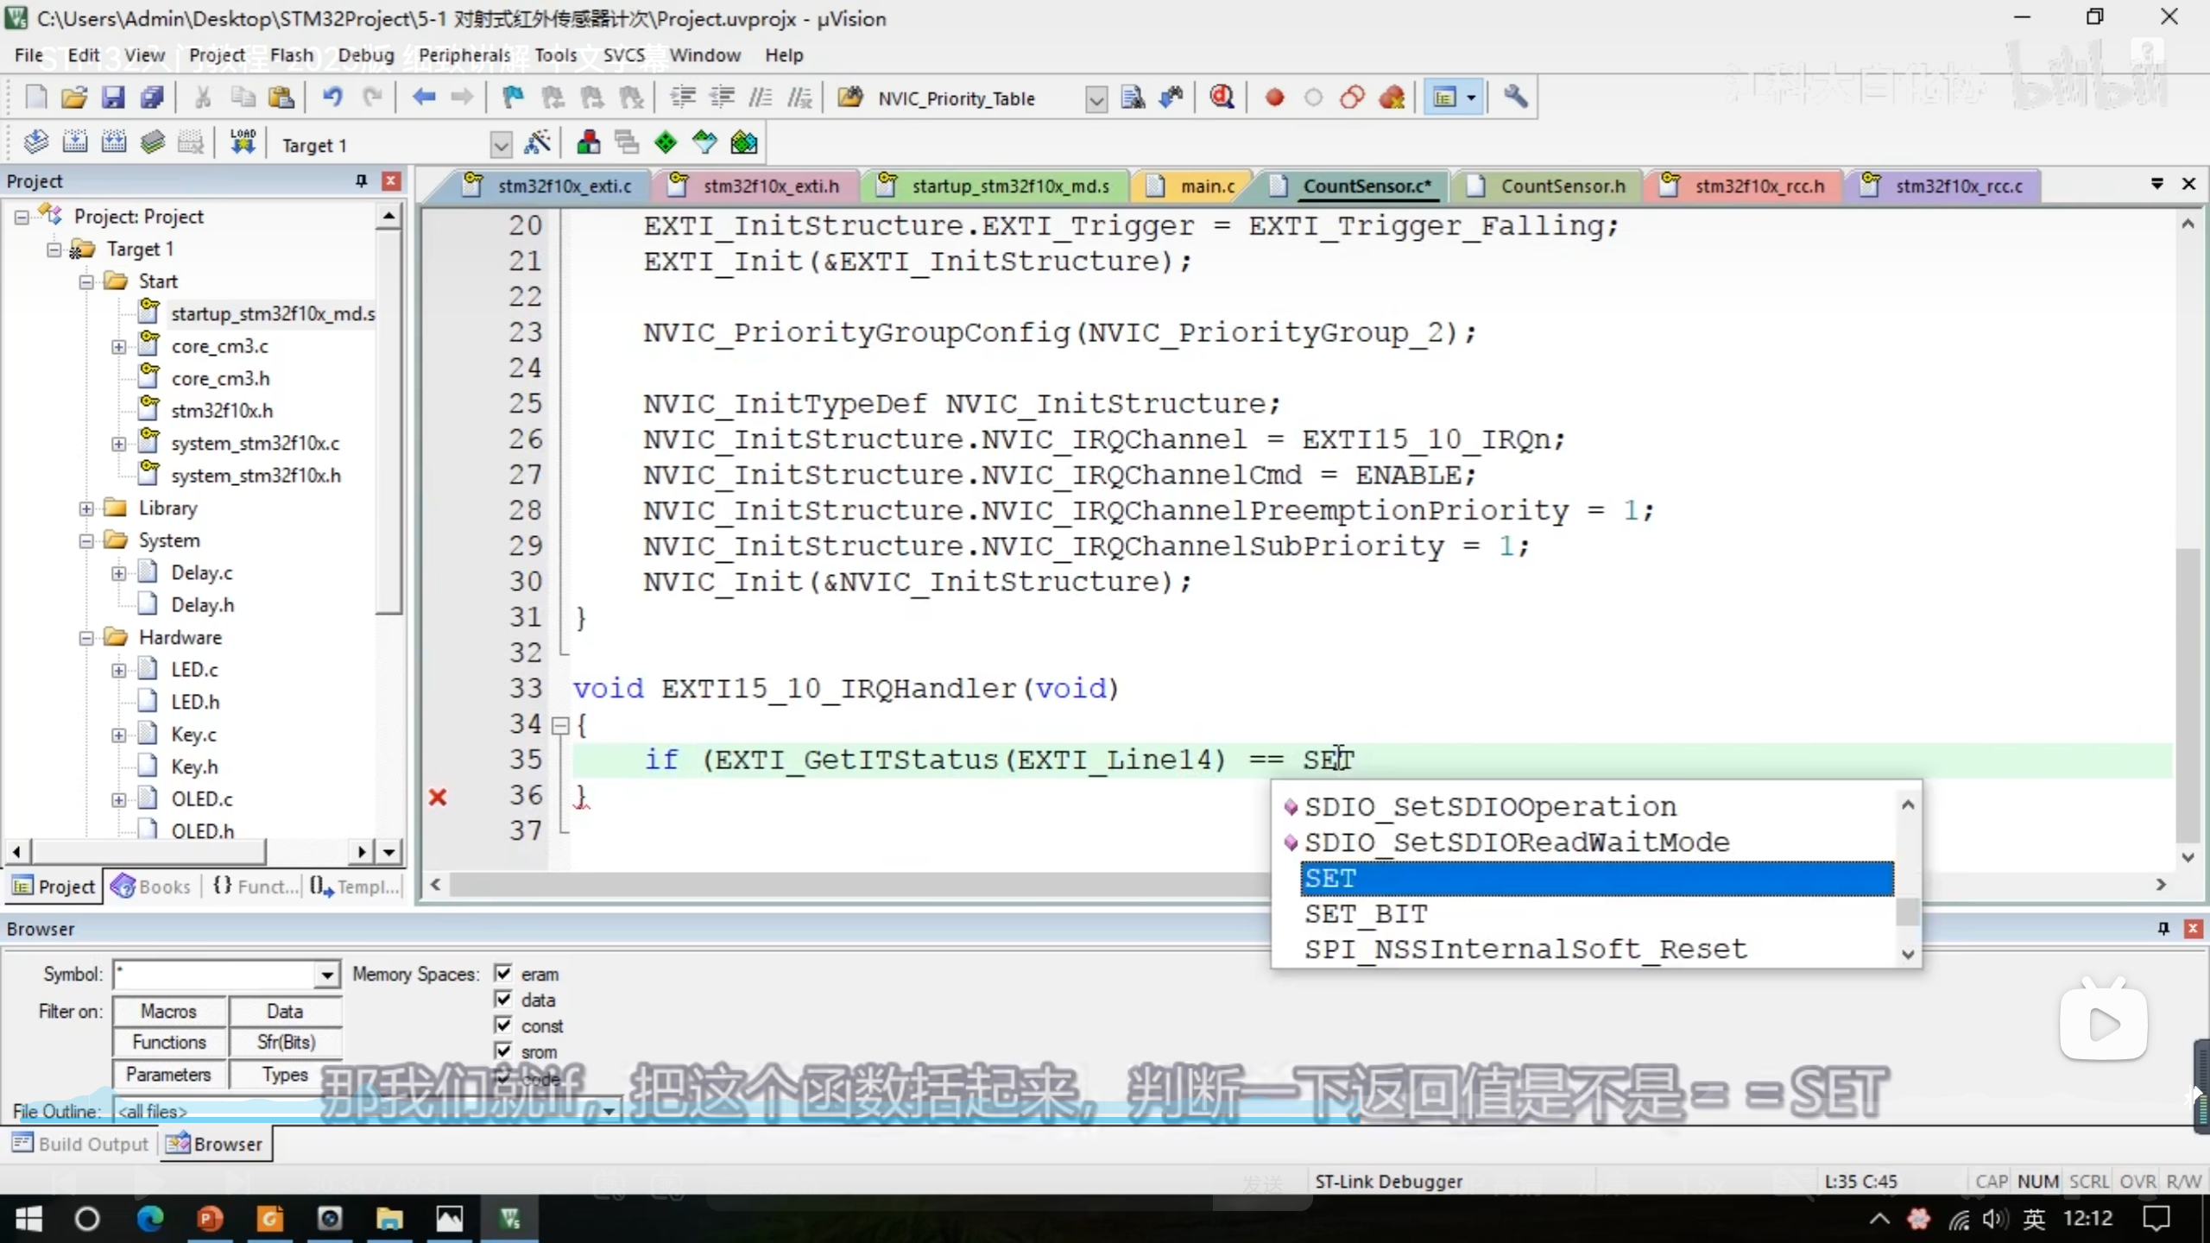Insert a breakpoint with the red dot icon
The width and height of the screenshot is (2210, 1243).
[1274, 98]
